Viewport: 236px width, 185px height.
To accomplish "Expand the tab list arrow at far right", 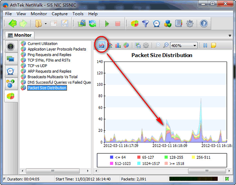I will coord(230,36).
